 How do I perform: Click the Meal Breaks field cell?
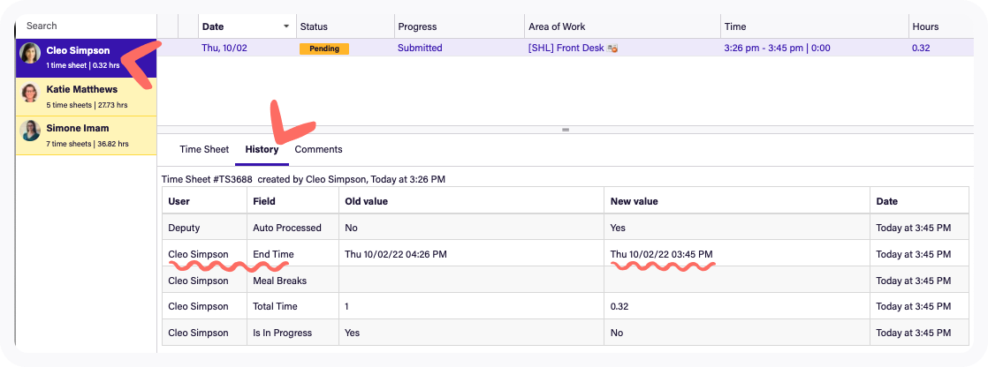pyautogui.click(x=293, y=281)
